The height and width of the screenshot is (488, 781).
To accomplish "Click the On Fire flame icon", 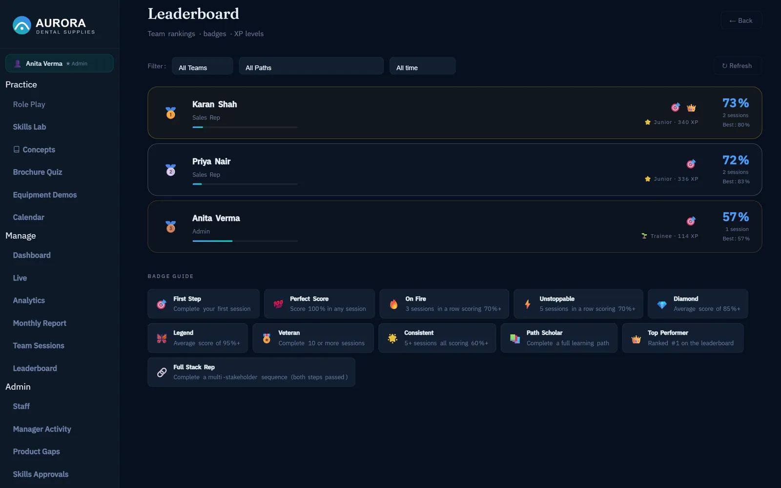I will pos(393,304).
